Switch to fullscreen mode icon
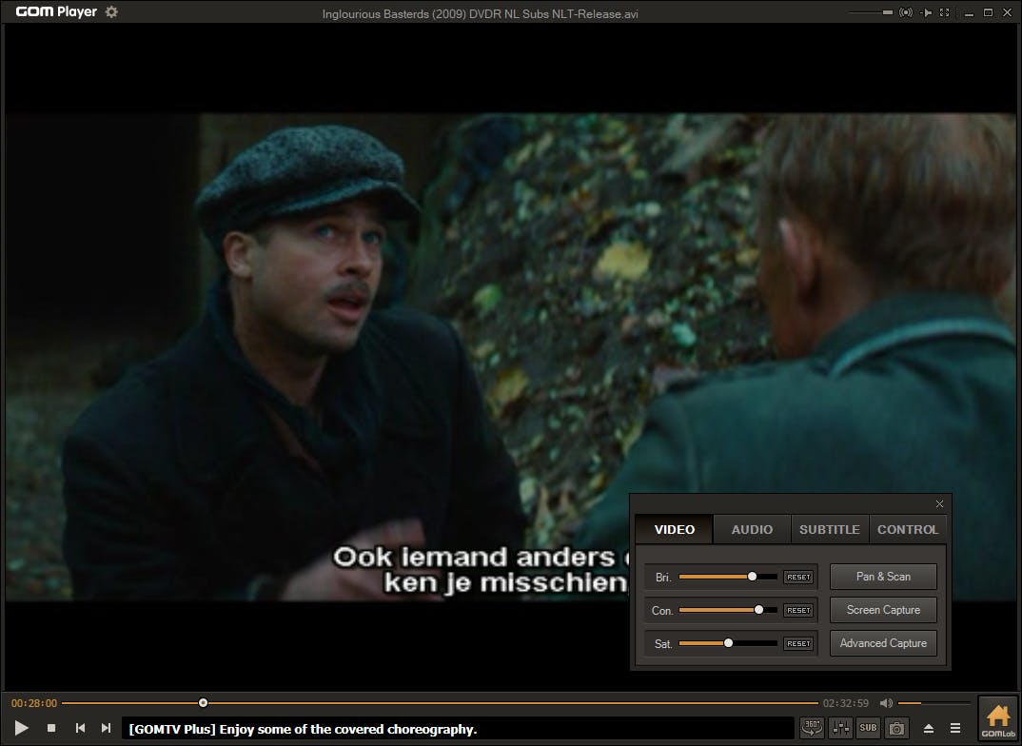1022x746 pixels. [944, 12]
